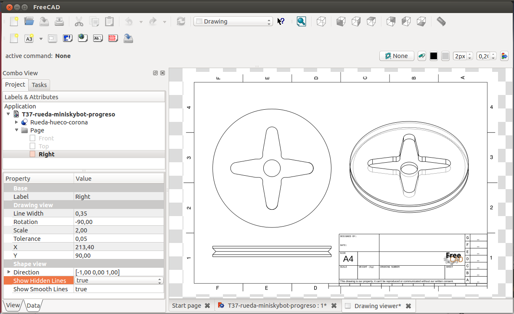Click the Export page save icon

(128, 39)
